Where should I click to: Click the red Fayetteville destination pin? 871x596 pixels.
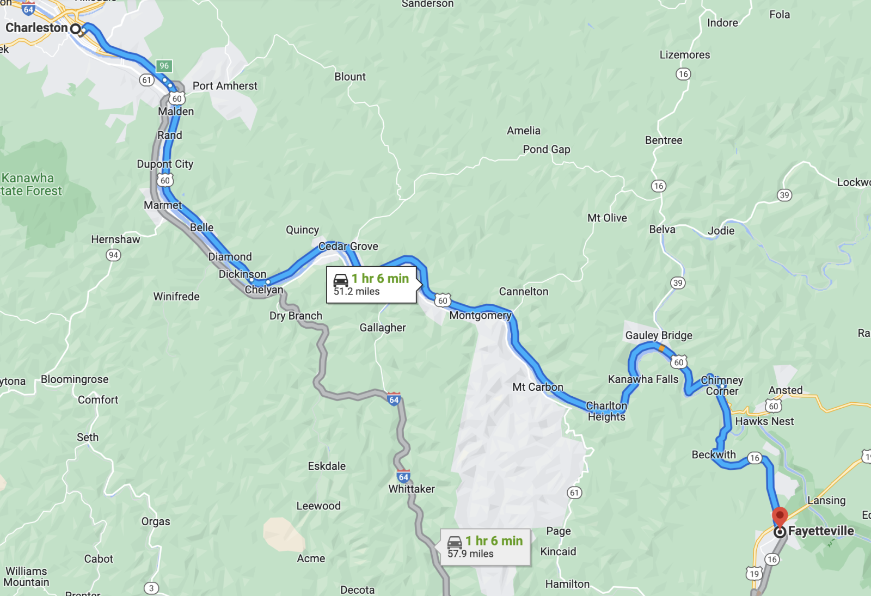point(780,515)
